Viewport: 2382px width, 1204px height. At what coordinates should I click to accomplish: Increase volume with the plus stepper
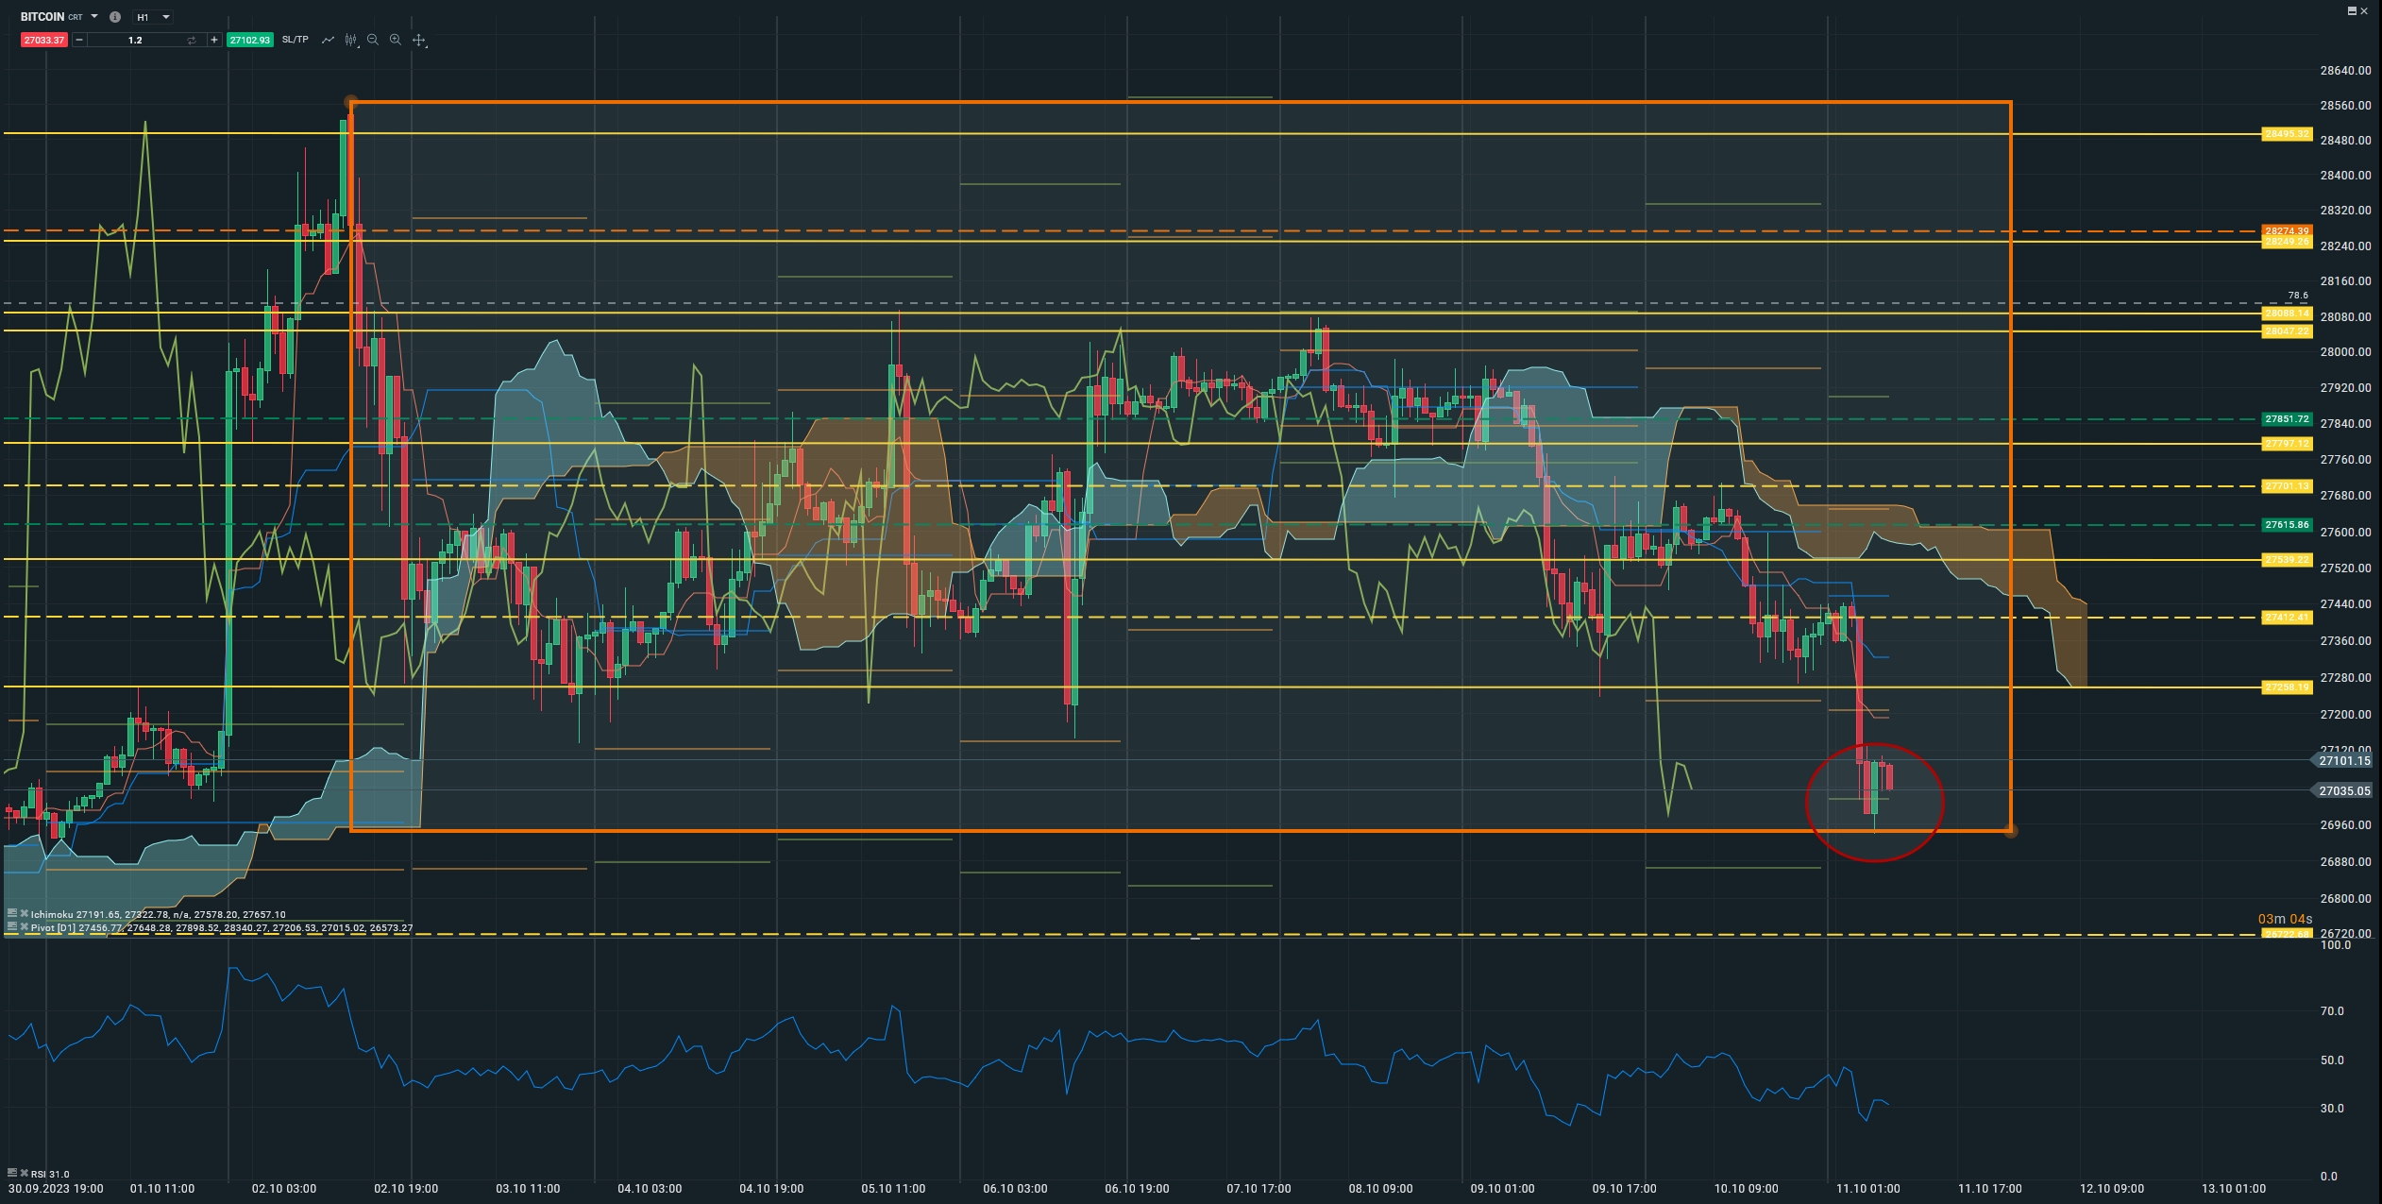click(x=214, y=40)
